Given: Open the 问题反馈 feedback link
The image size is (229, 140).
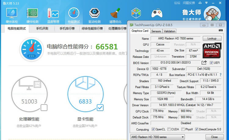Looking at the screenshot, I should pyautogui.click(x=189, y=3).
